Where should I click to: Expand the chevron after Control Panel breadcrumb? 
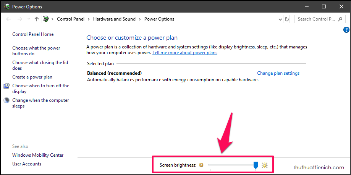89,19
